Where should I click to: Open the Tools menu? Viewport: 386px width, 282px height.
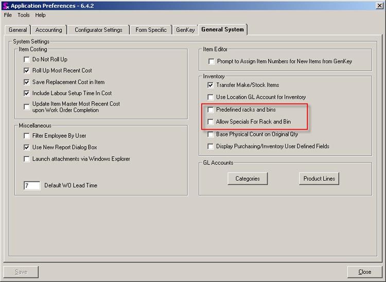pyautogui.click(x=24, y=15)
